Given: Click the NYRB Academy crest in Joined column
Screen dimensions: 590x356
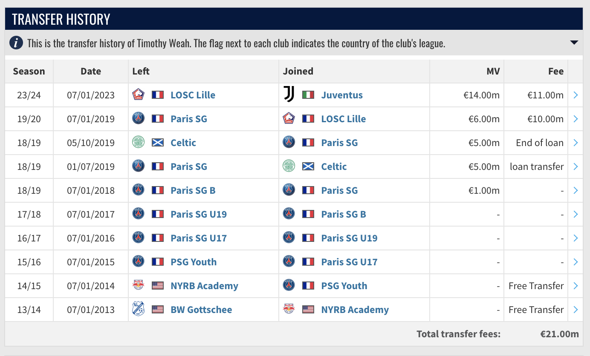Looking at the screenshot, I should 289,310.
